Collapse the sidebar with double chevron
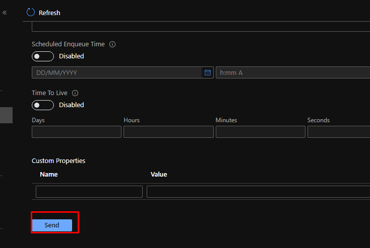 5,12
